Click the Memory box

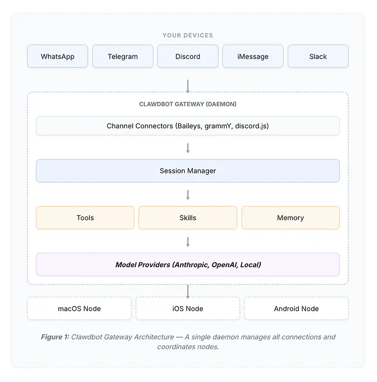(290, 218)
